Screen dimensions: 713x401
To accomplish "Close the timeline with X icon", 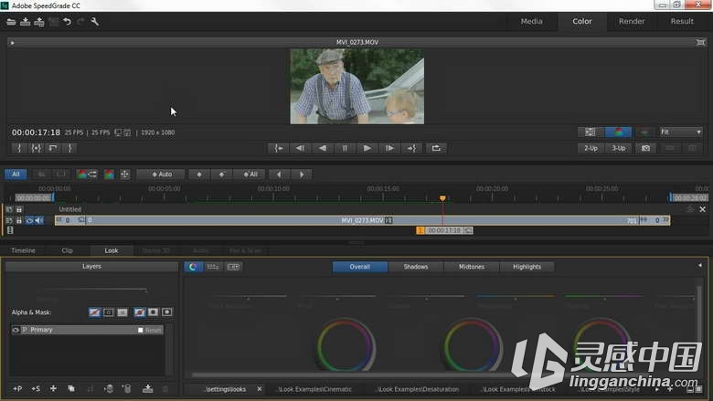I will coord(703,209).
